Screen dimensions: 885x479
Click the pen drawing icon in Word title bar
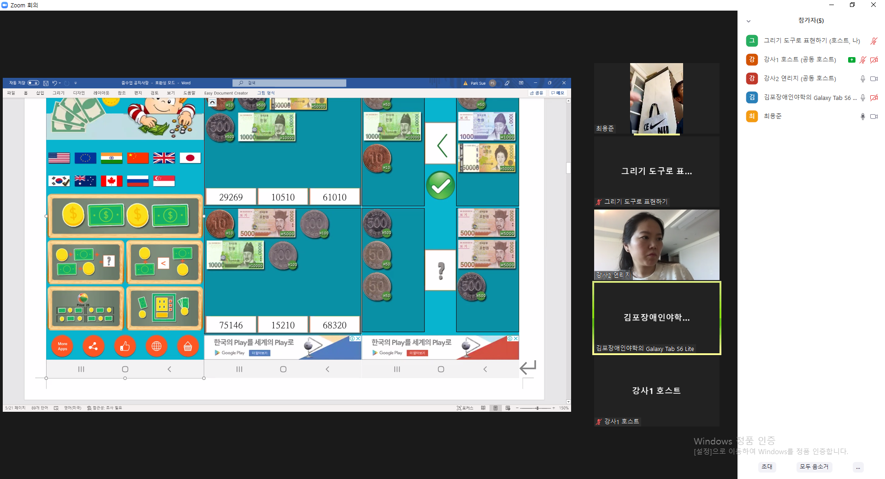coord(507,83)
